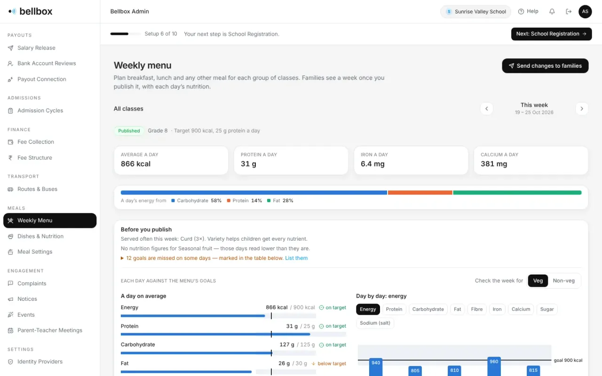Select the Fibre chart chip

(x=477, y=309)
